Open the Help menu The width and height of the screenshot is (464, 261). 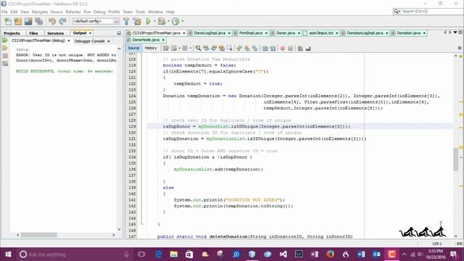coord(170,12)
